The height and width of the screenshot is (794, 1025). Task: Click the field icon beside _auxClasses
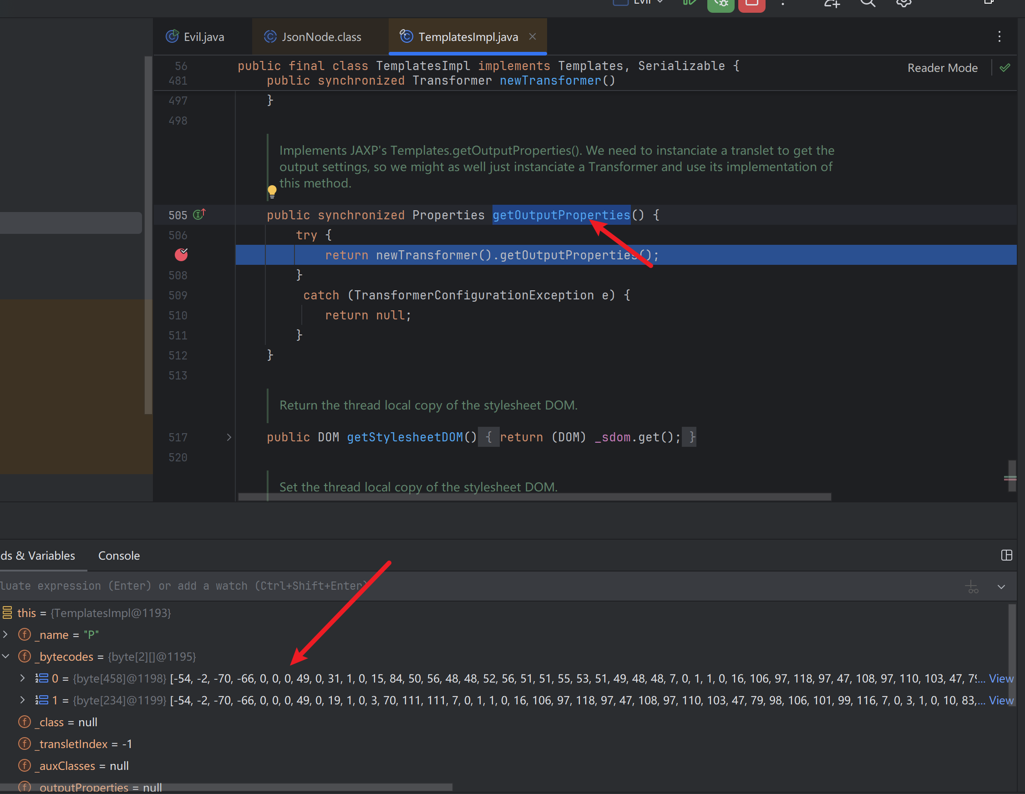pos(25,765)
